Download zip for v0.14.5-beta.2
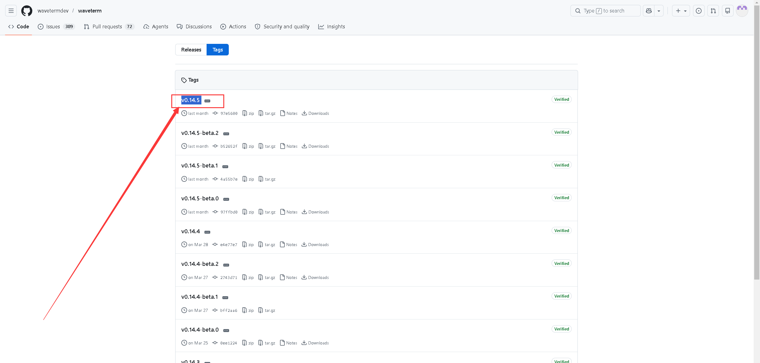Image resolution: width=760 pixels, height=363 pixels. click(248, 146)
